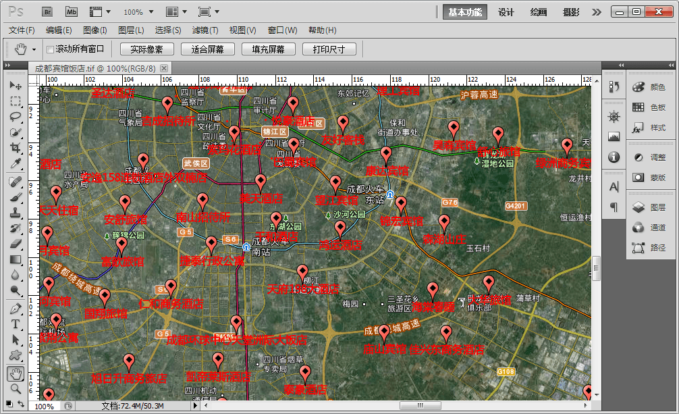Click the 打印尺寸 button
Screen dimensions: 679x414
pyautogui.click(x=329, y=49)
